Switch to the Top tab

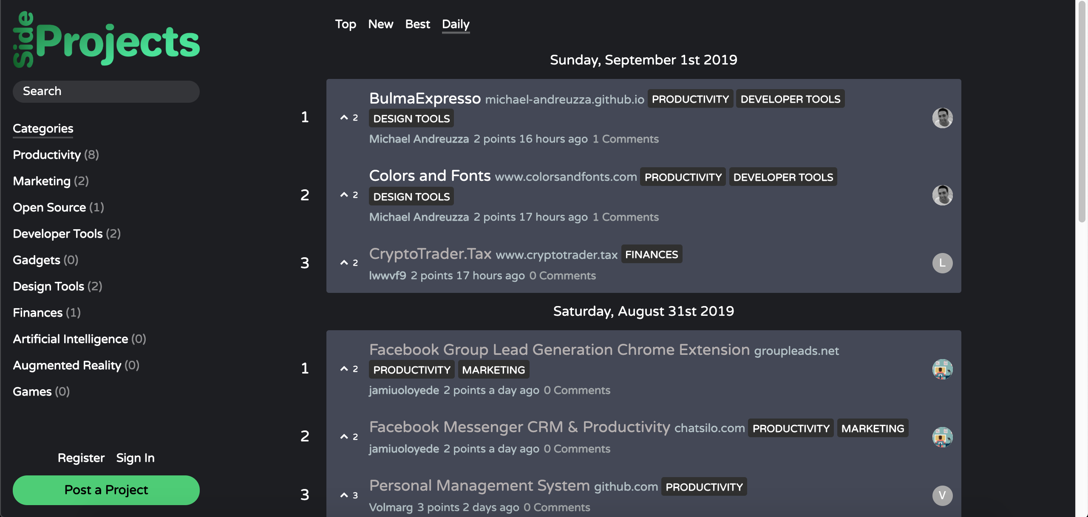point(346,24)
